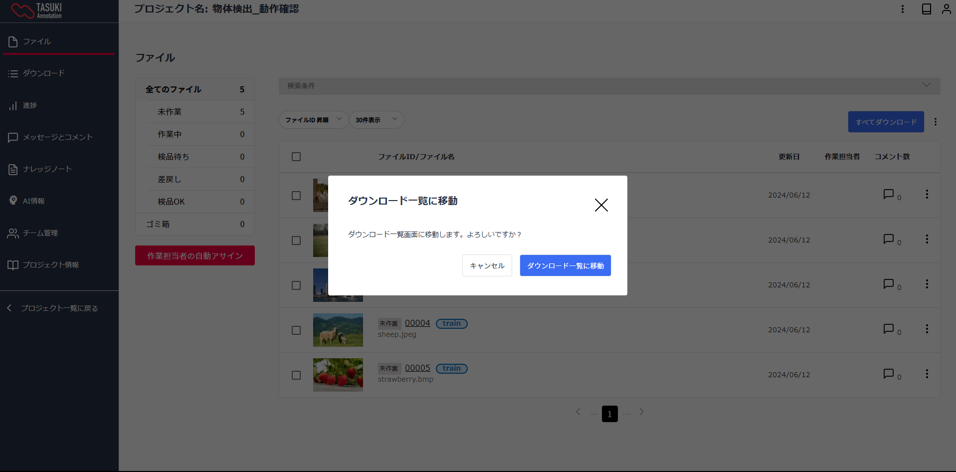The image size is (956, 472).
Task: Check the second file row checkbox
Action: pos(296,240)
